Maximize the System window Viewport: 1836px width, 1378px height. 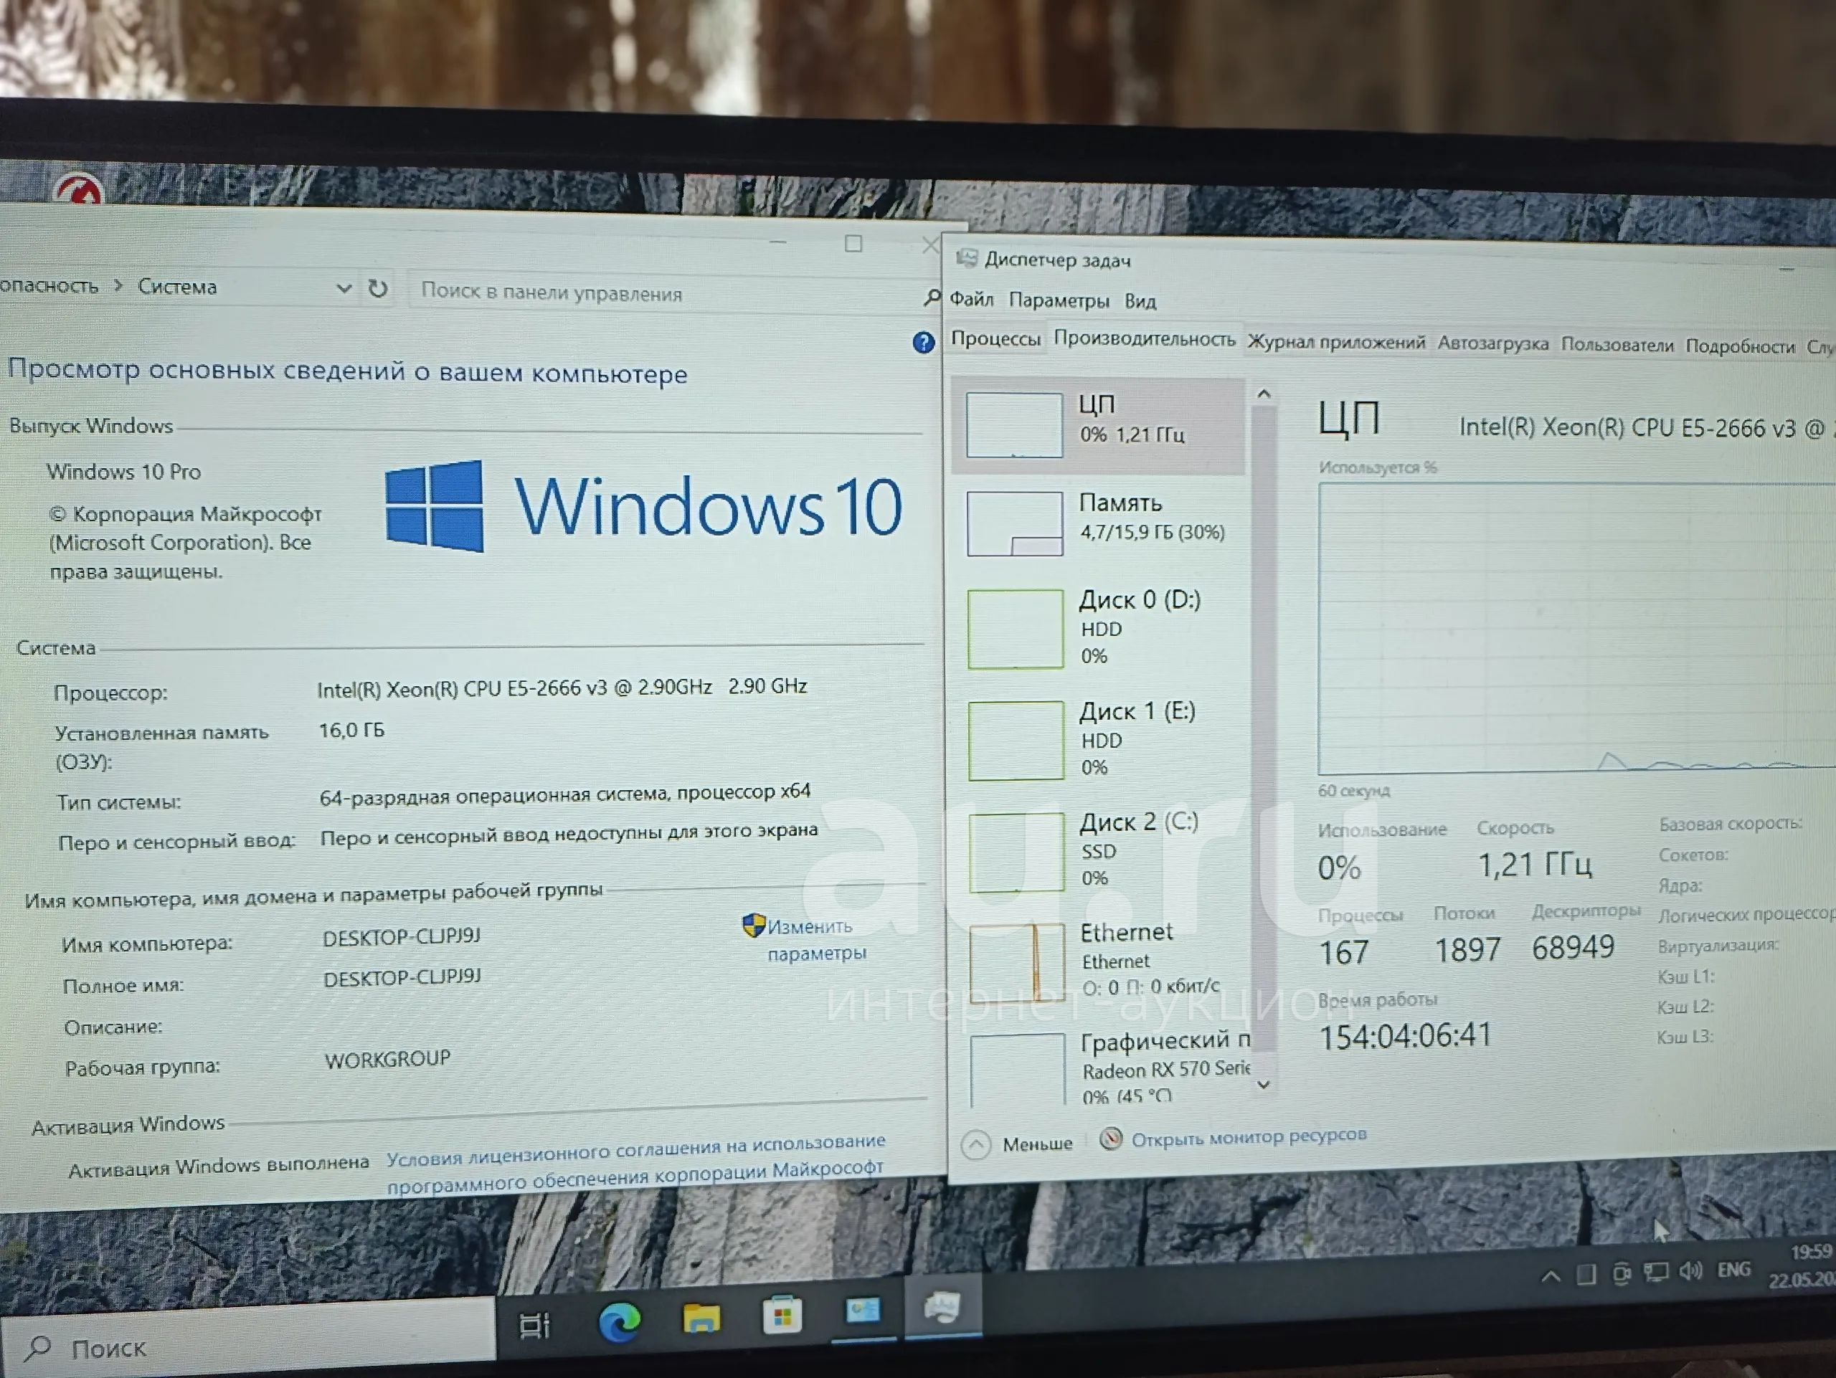853,243
